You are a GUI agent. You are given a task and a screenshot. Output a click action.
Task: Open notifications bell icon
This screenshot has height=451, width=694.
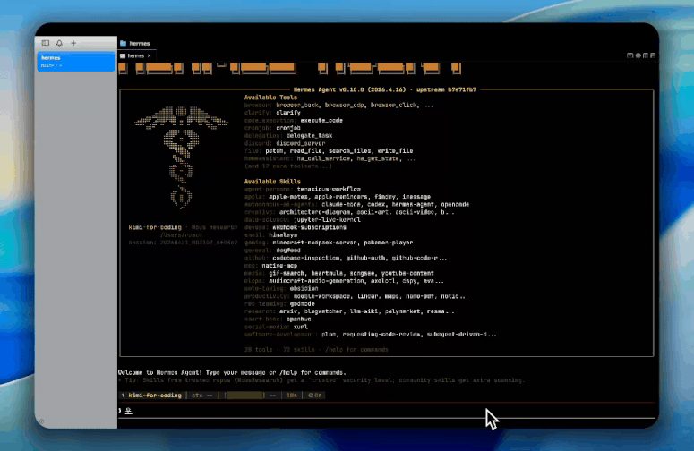tap(59, 43)
